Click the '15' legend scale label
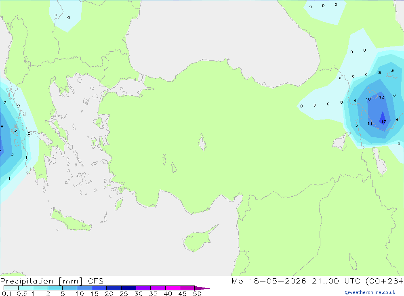Image resolution: width=404 pixels, height=296 pixels. point(95,294)
